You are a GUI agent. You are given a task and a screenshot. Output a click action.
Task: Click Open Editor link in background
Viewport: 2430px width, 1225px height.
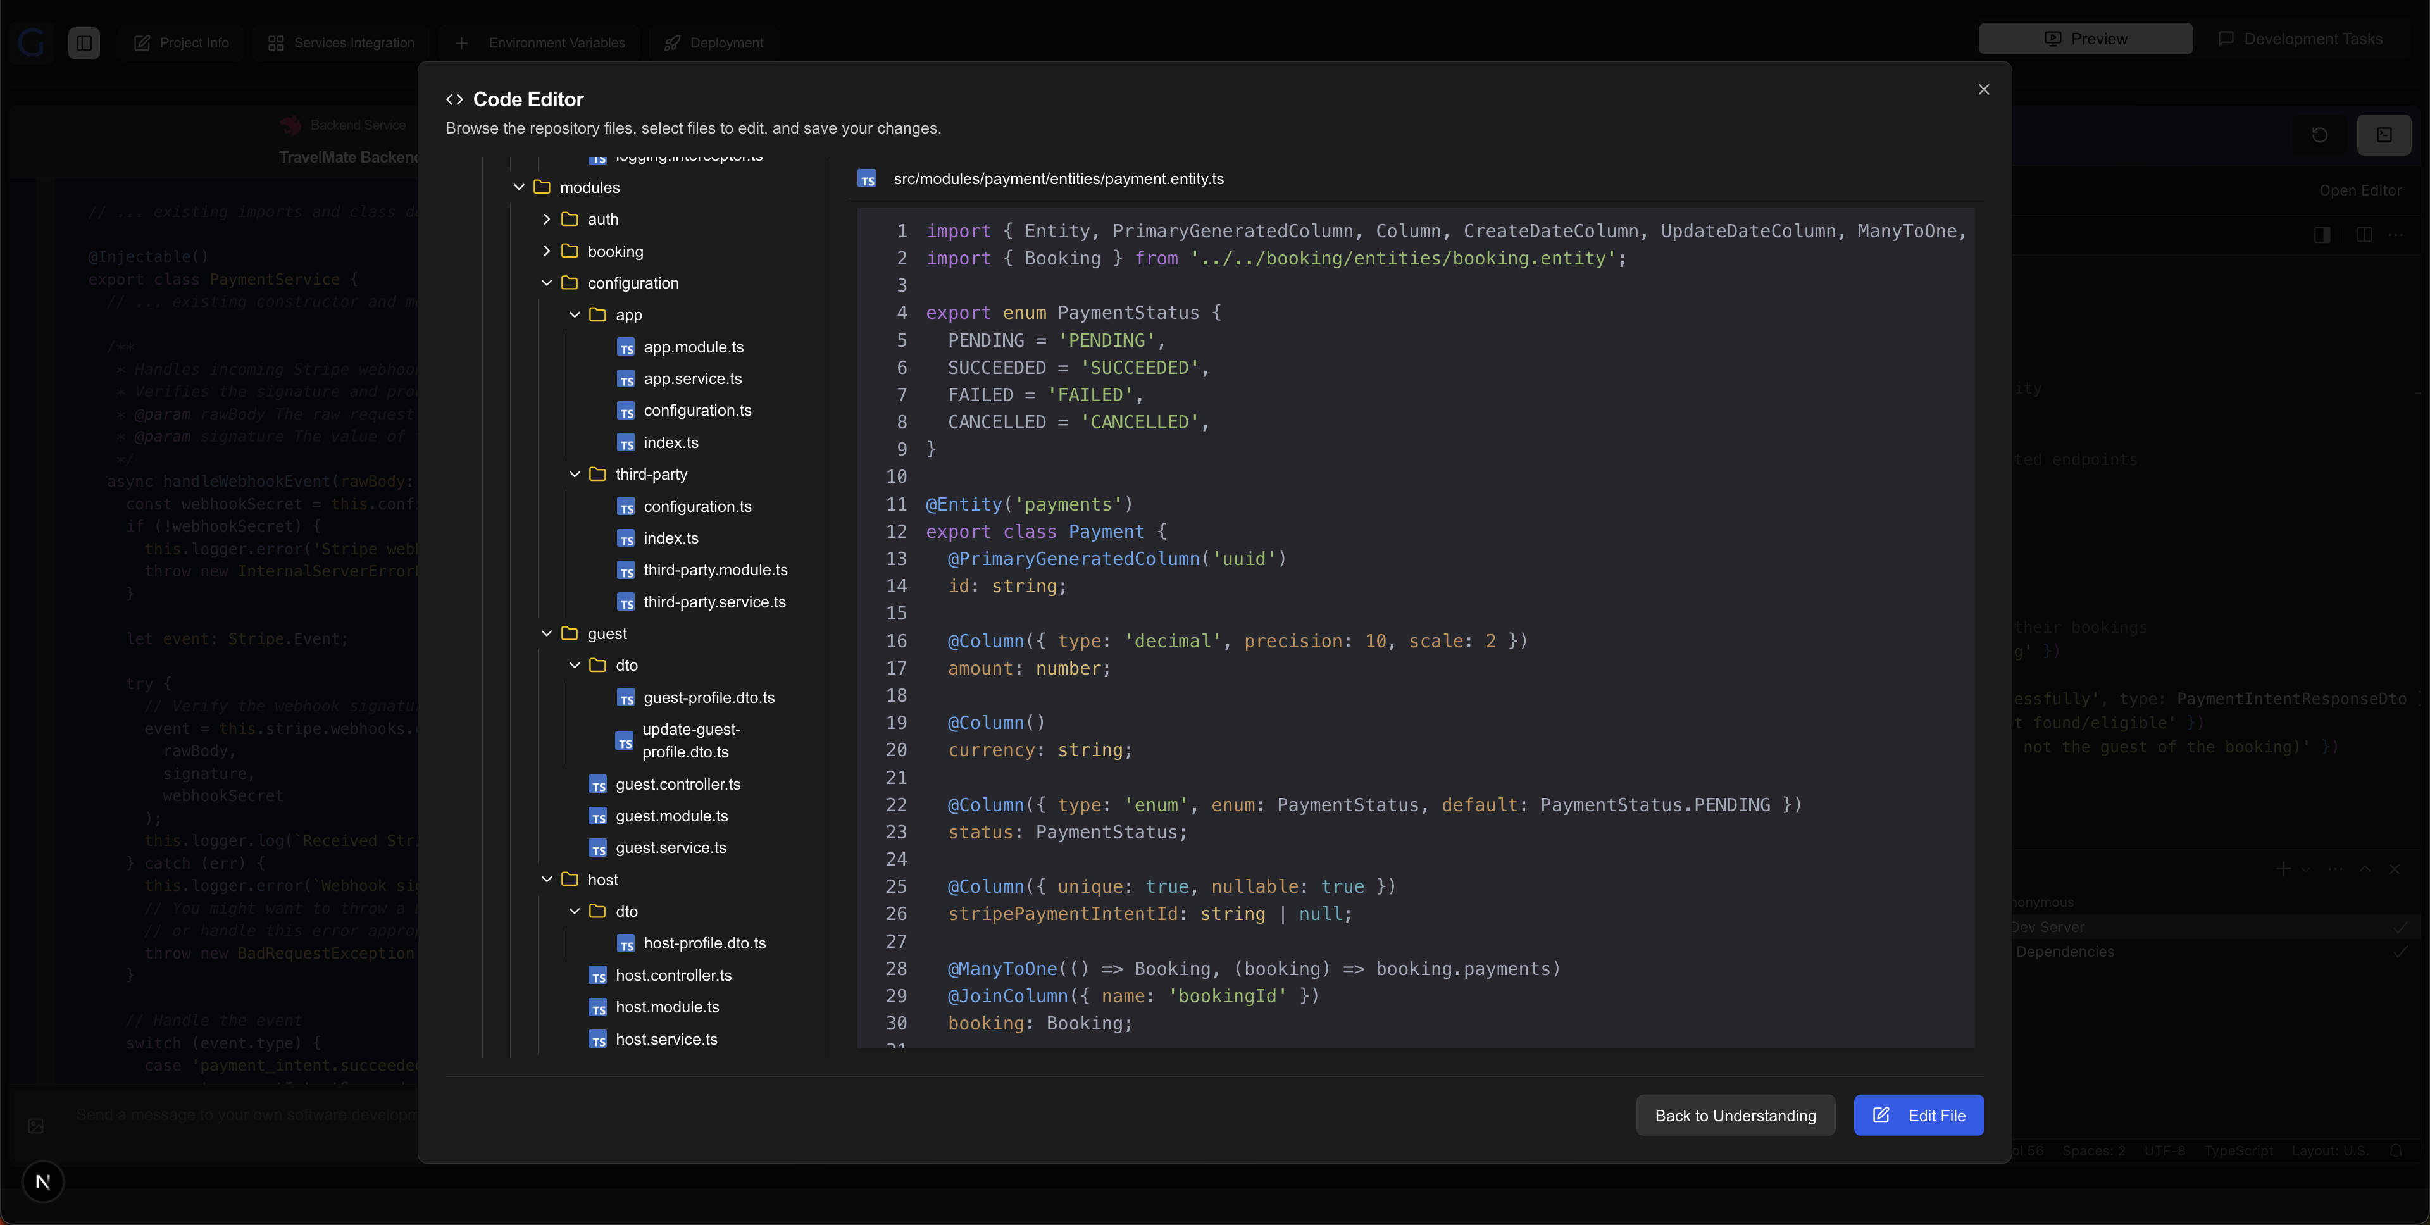(x=2360, y=190)
